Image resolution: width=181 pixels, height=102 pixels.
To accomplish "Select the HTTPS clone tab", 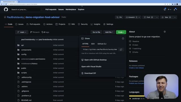I will click(x=85, y=44).
